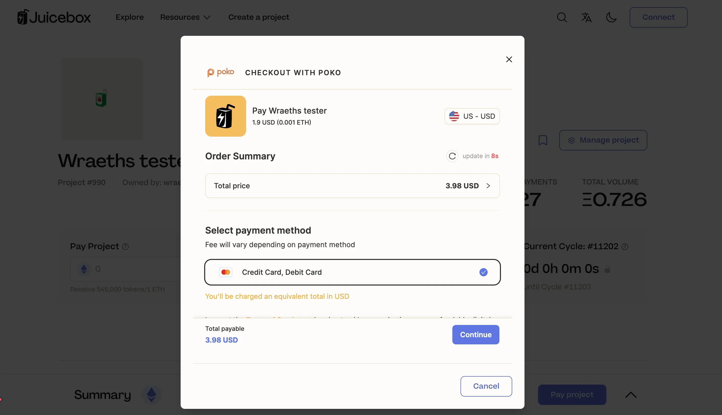Click the Poko logo in the checkout modal

(x=221, y=72)
